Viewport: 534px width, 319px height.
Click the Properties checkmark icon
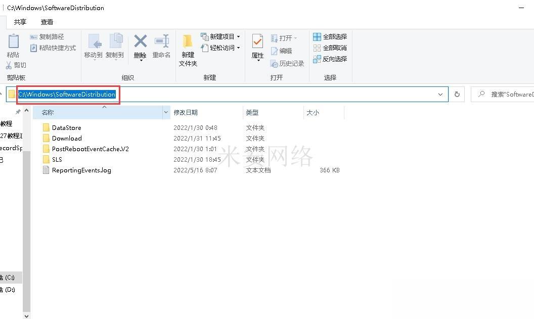[257, 41]
